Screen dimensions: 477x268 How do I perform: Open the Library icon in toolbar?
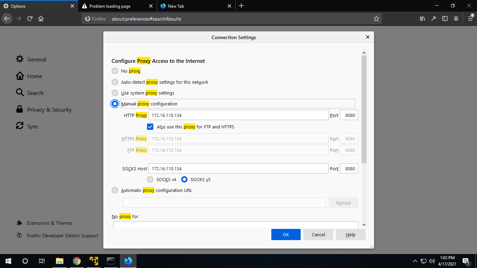tap(423, 19)
